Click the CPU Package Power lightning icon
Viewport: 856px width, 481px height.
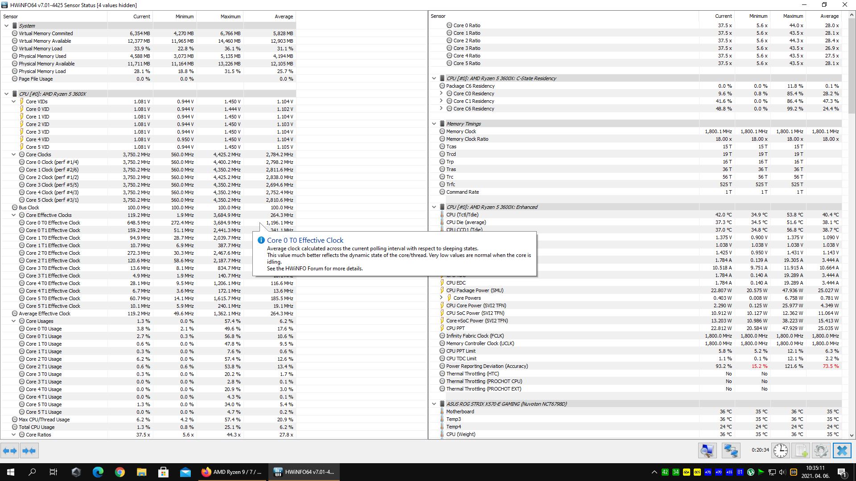pos(442,290)
